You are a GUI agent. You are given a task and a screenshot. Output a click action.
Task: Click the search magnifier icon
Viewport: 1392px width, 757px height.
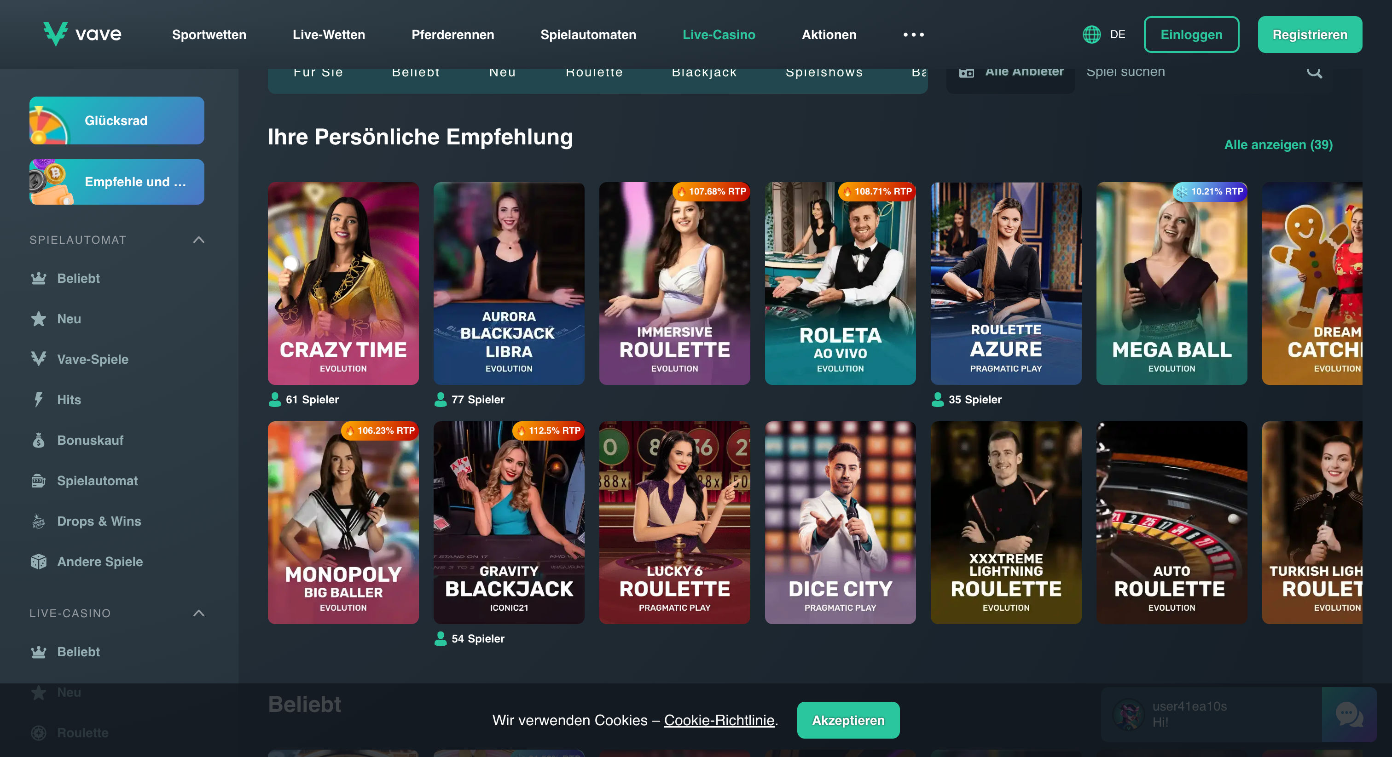tap(1314, 72)
